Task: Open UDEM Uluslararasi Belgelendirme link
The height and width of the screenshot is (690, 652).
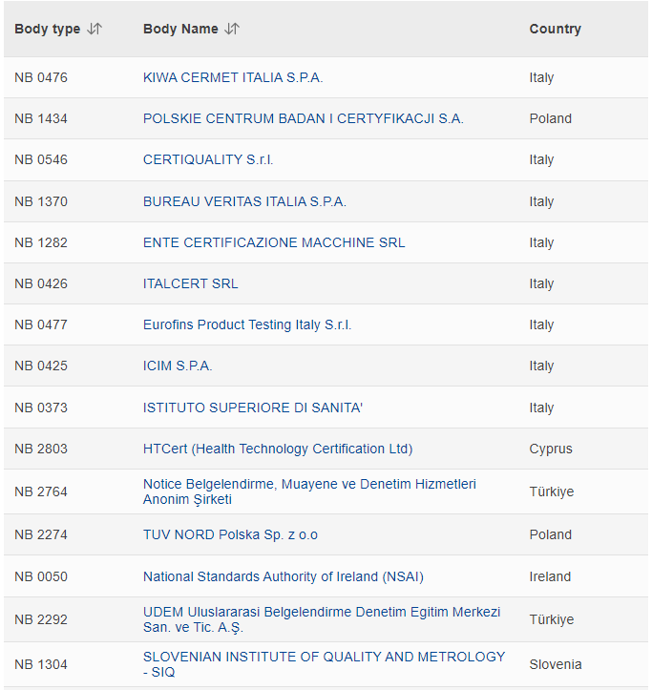Action: click(x=322, y=619)
